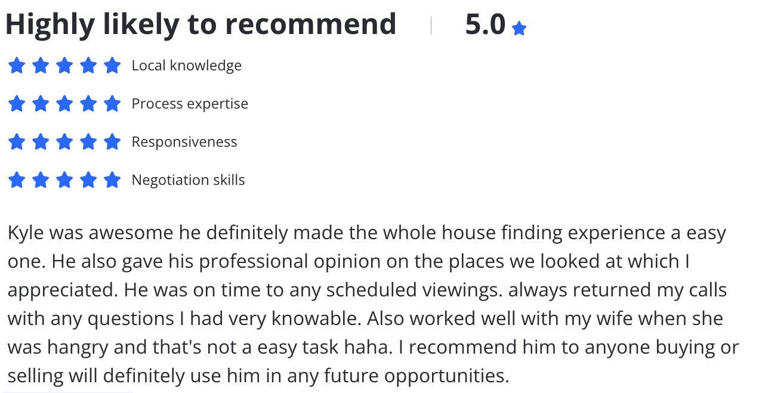Click the third star of Local knowledge
Image resolution: width=759 pixels, height=393 pixels.
point(64,66)
